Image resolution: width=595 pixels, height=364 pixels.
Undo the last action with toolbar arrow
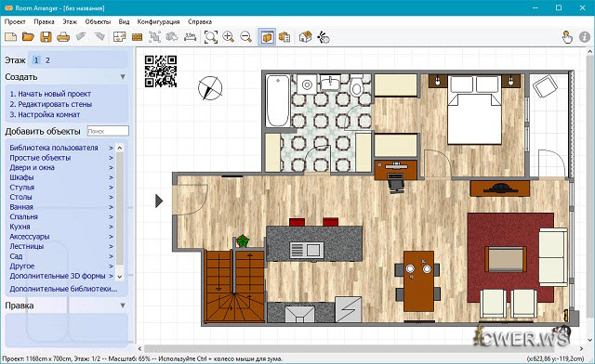[x=81, y=37]
